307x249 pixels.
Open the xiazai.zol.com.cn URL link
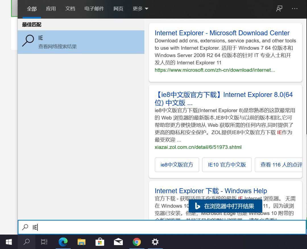pos(198,147)
